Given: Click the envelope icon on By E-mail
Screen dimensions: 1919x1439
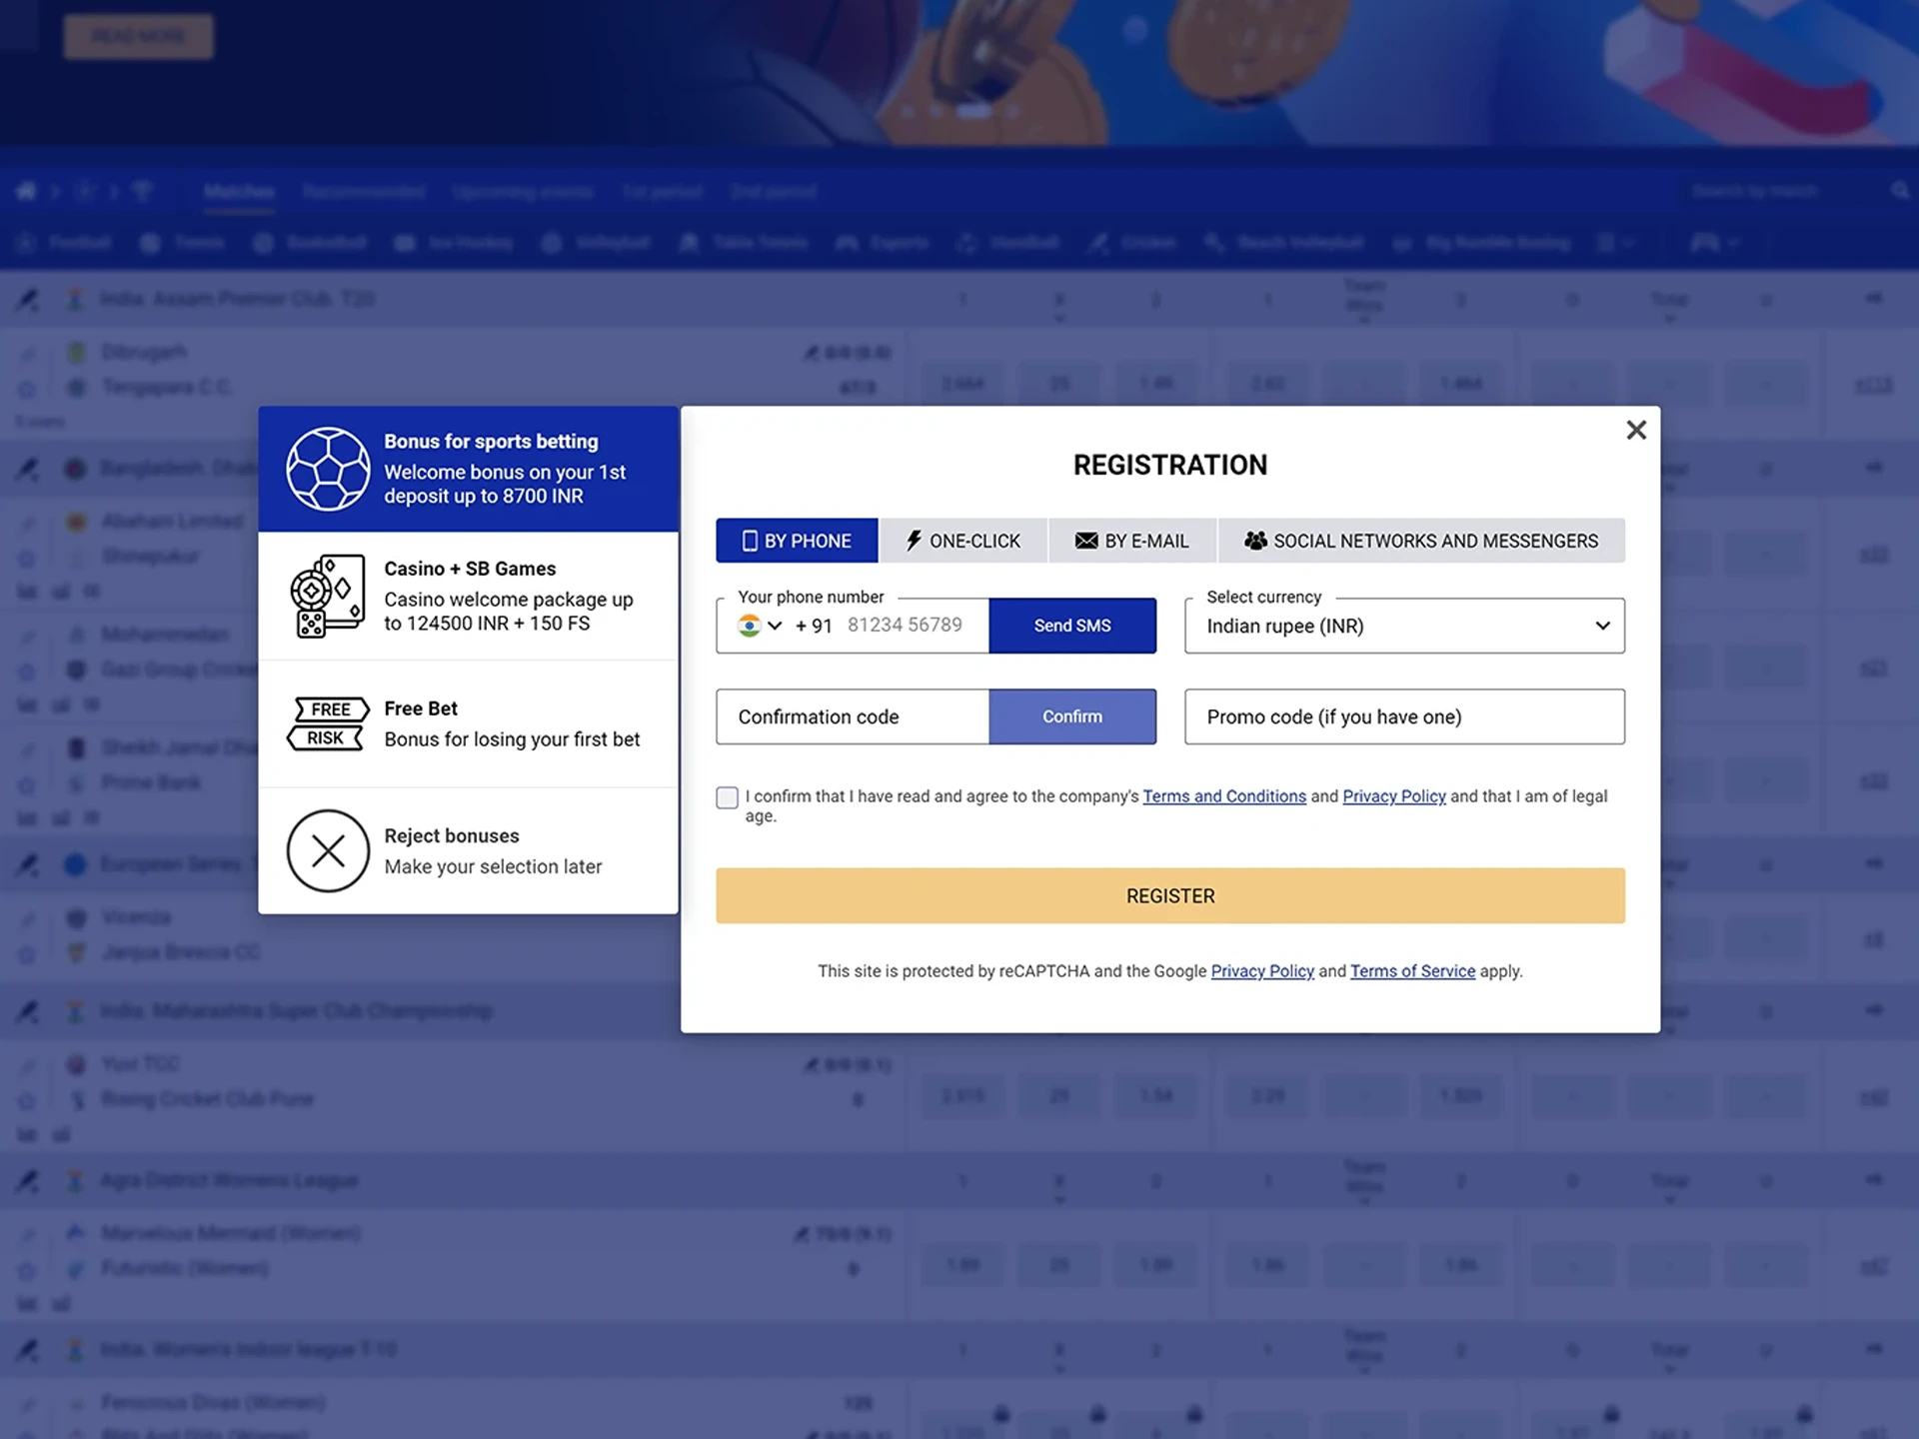Looking at the screenshot, I should click(x=1085, y=541).
